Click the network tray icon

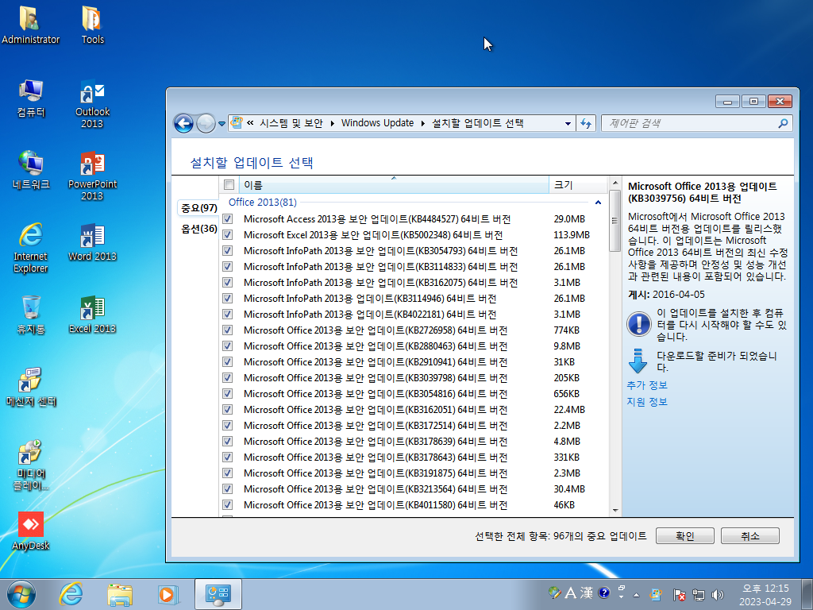[699, 594]
